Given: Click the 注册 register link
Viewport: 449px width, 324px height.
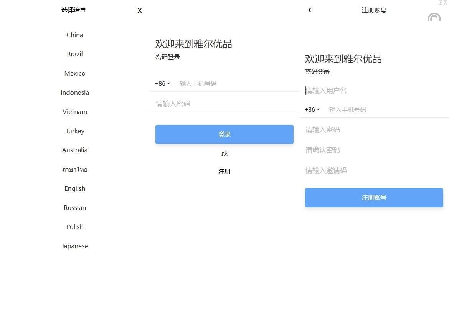Looking at the screenshot, I should [x=224, y=171].
